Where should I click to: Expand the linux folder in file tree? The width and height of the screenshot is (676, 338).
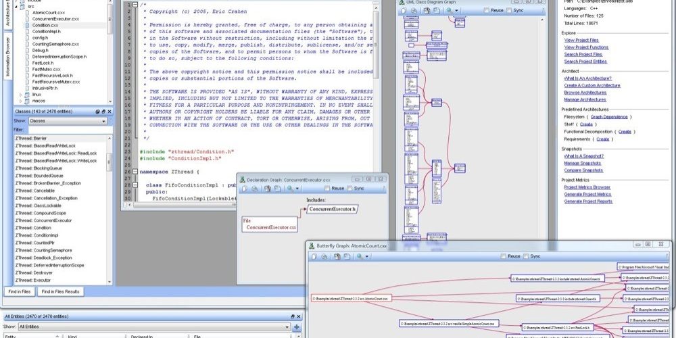coord(21,95)
